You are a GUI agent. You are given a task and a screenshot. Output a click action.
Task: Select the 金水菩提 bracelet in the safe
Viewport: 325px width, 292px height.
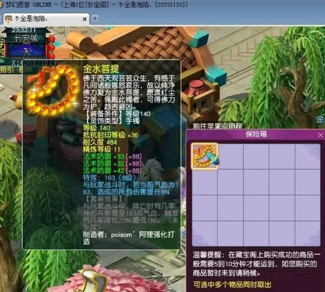(204, 156)
